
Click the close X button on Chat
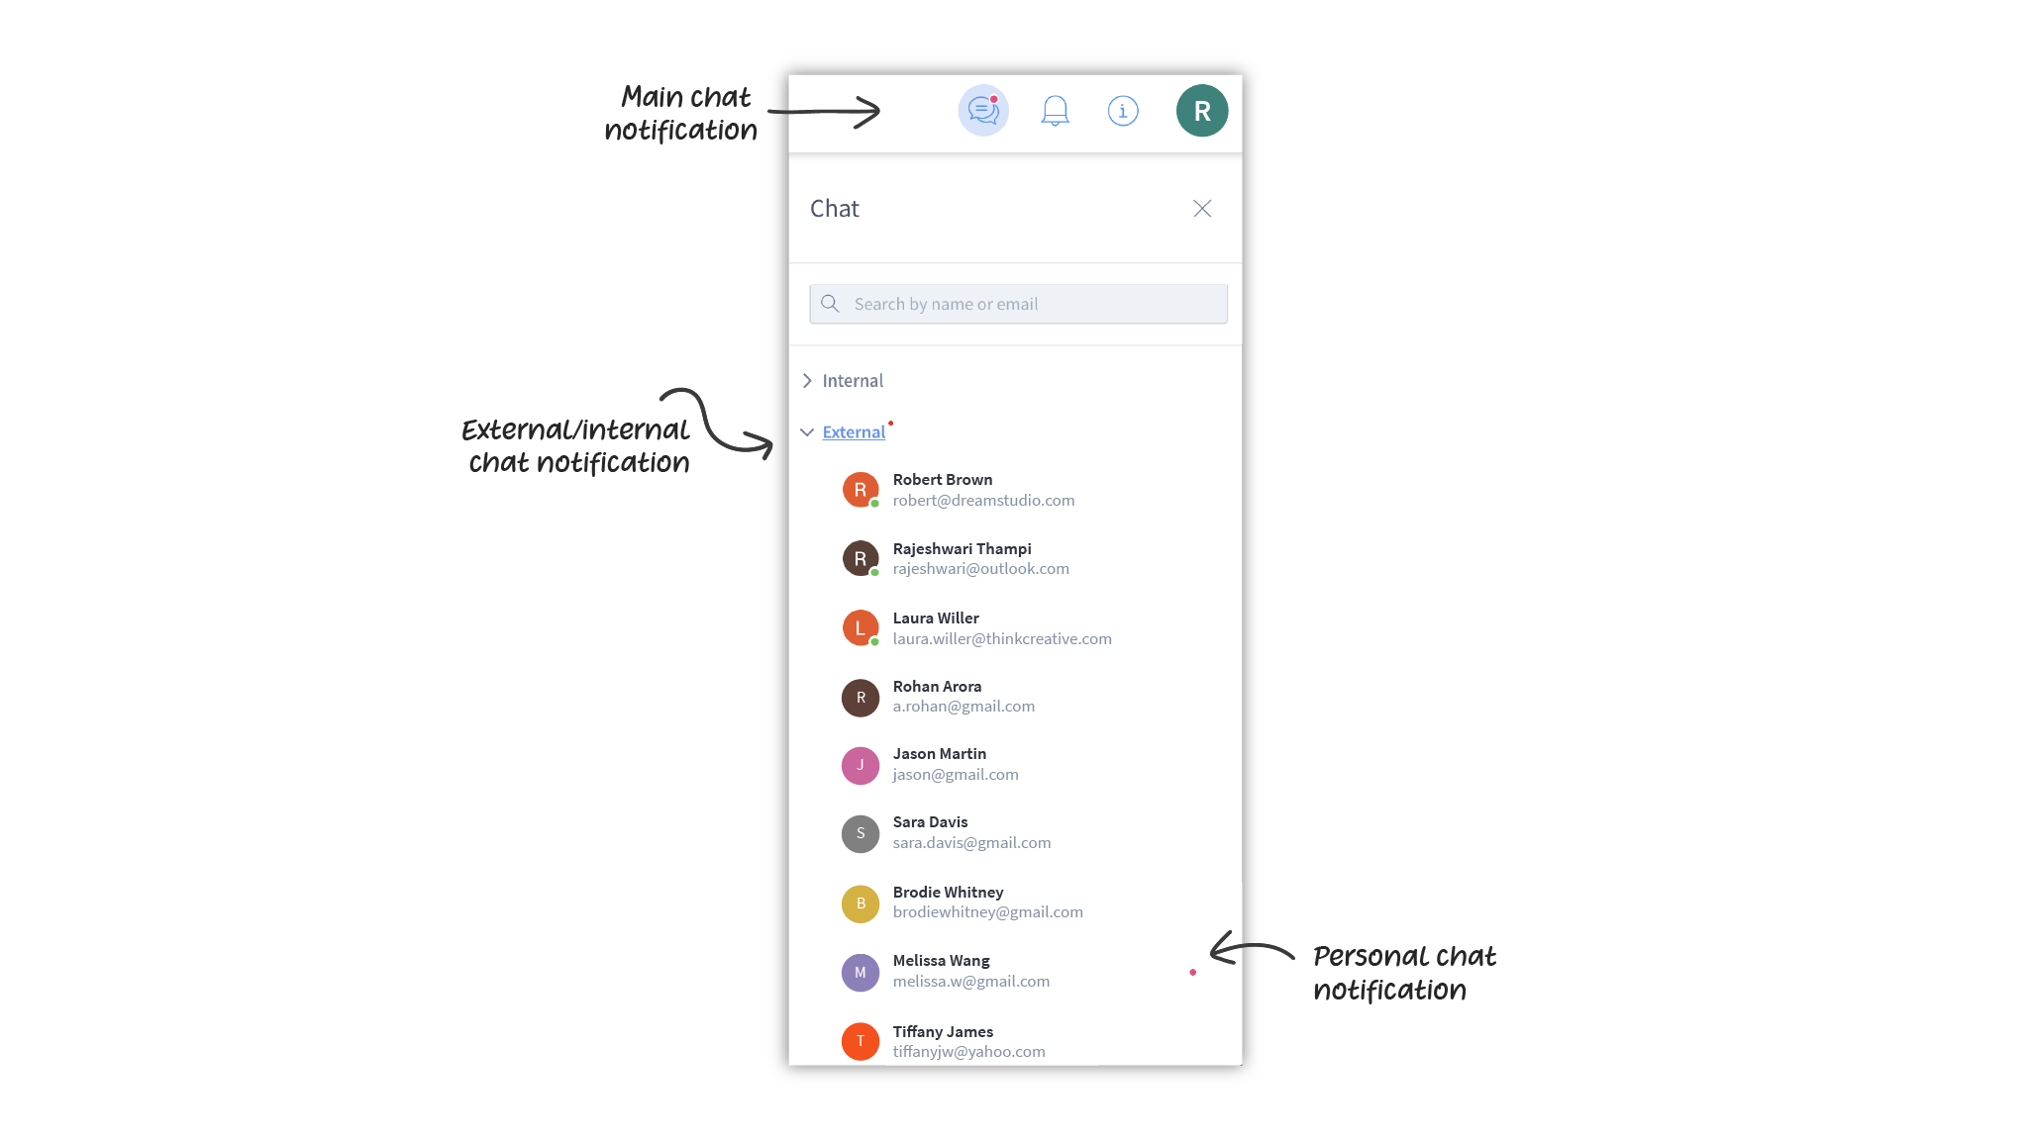coord(1202,208)
